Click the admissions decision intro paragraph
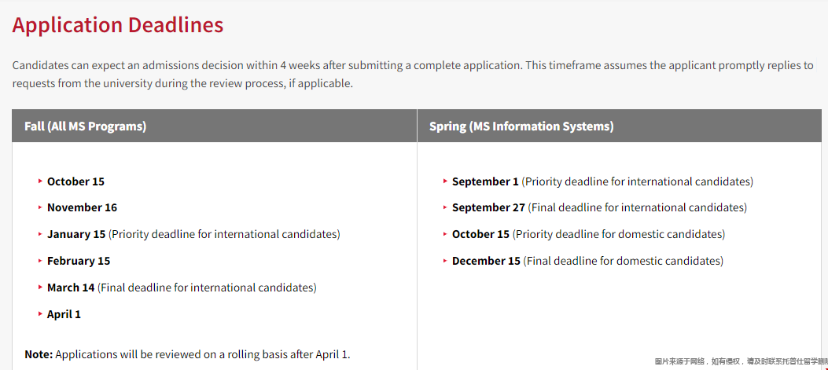This screenshot has width=828, height=370. (413, 75)
